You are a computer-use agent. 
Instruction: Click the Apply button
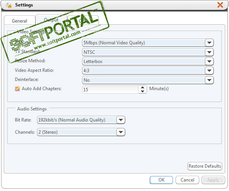pyautogui.click(x=213, y=180)
